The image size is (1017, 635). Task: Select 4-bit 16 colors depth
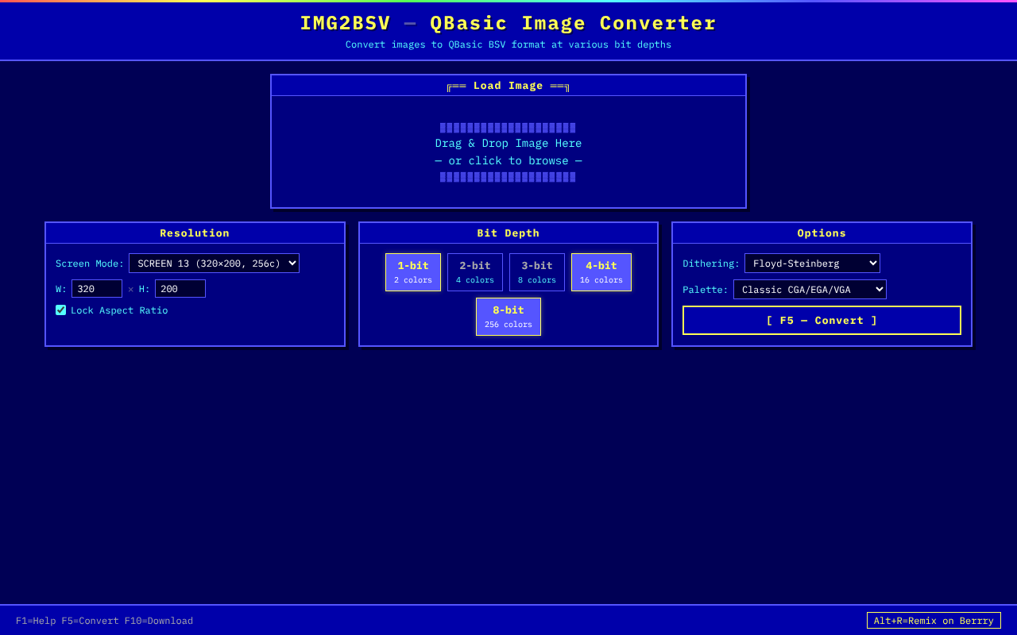pyautogui.click(x=601, y=272)
